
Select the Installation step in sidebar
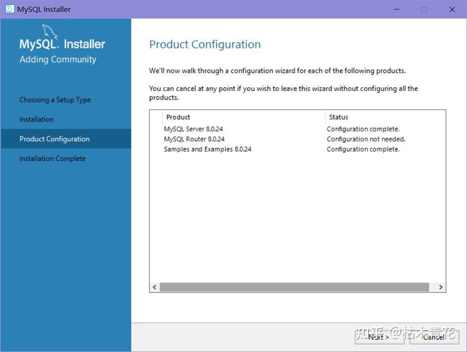click(x=37, y=119)
